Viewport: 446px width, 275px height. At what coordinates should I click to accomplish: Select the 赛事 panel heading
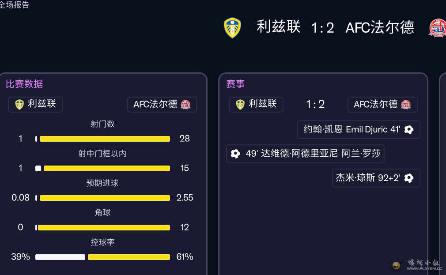235,84
